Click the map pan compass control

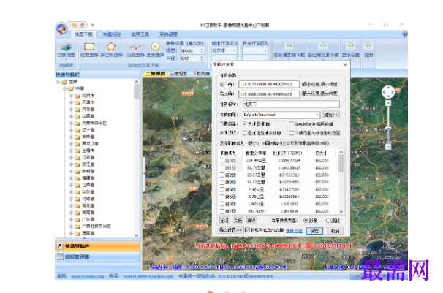[x=388, y=92]
